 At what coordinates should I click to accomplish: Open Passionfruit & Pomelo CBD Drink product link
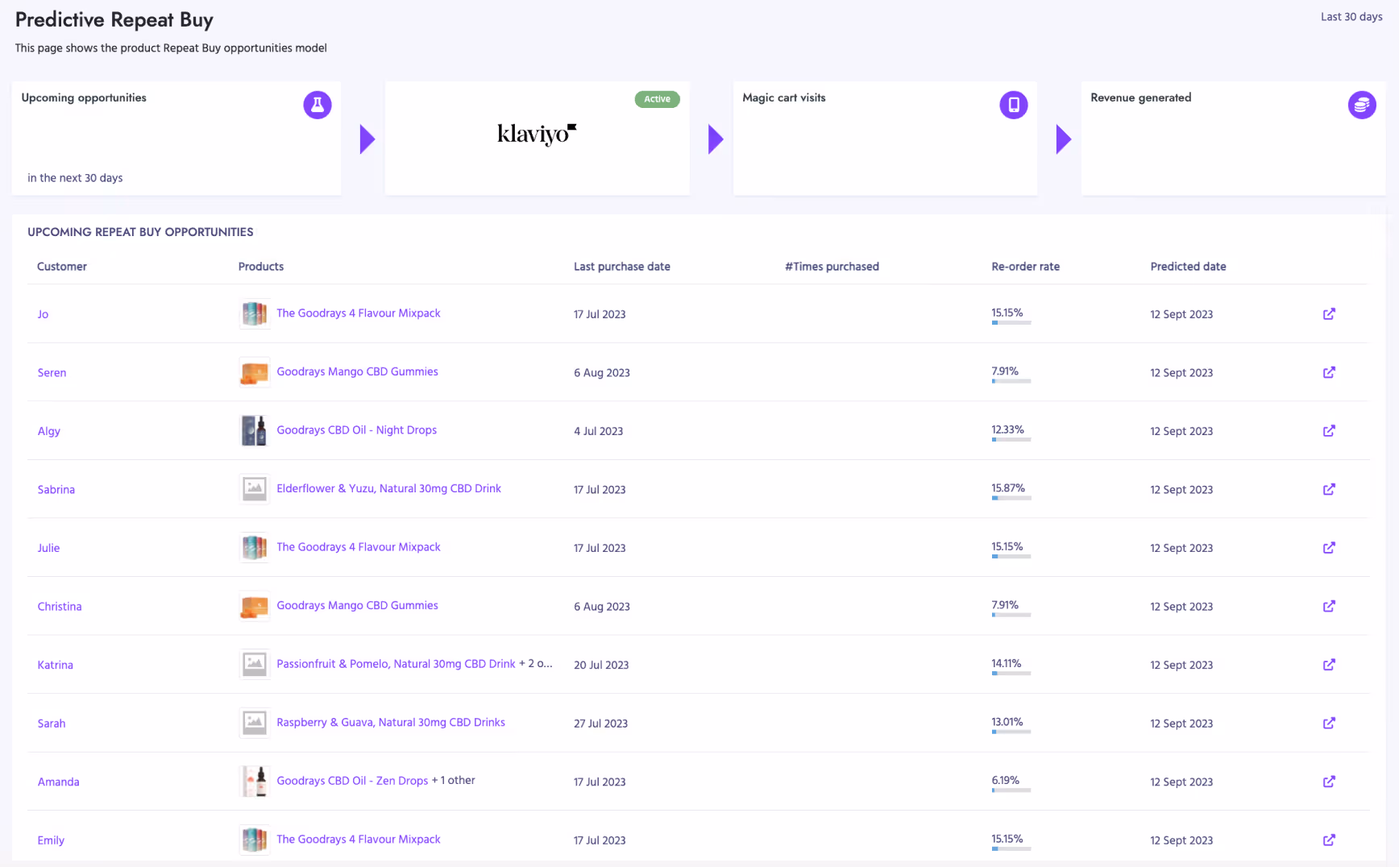click(396, 664)
